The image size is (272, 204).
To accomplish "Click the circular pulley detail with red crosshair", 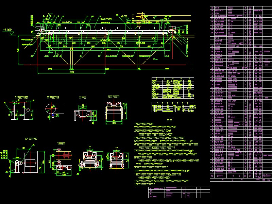I will [x=51, y=108].
